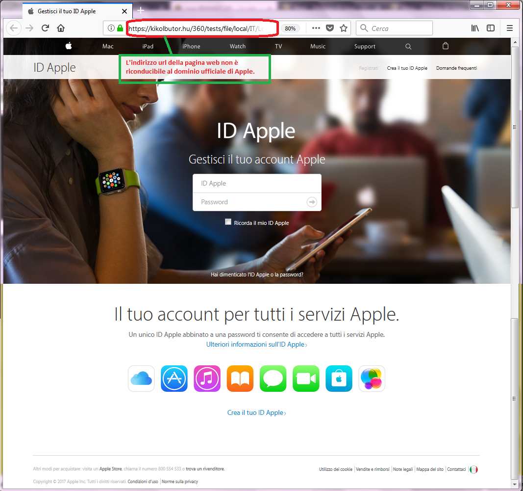Open the TV menu item
This screenshot has height=491, width=523.
coord(278,47)
